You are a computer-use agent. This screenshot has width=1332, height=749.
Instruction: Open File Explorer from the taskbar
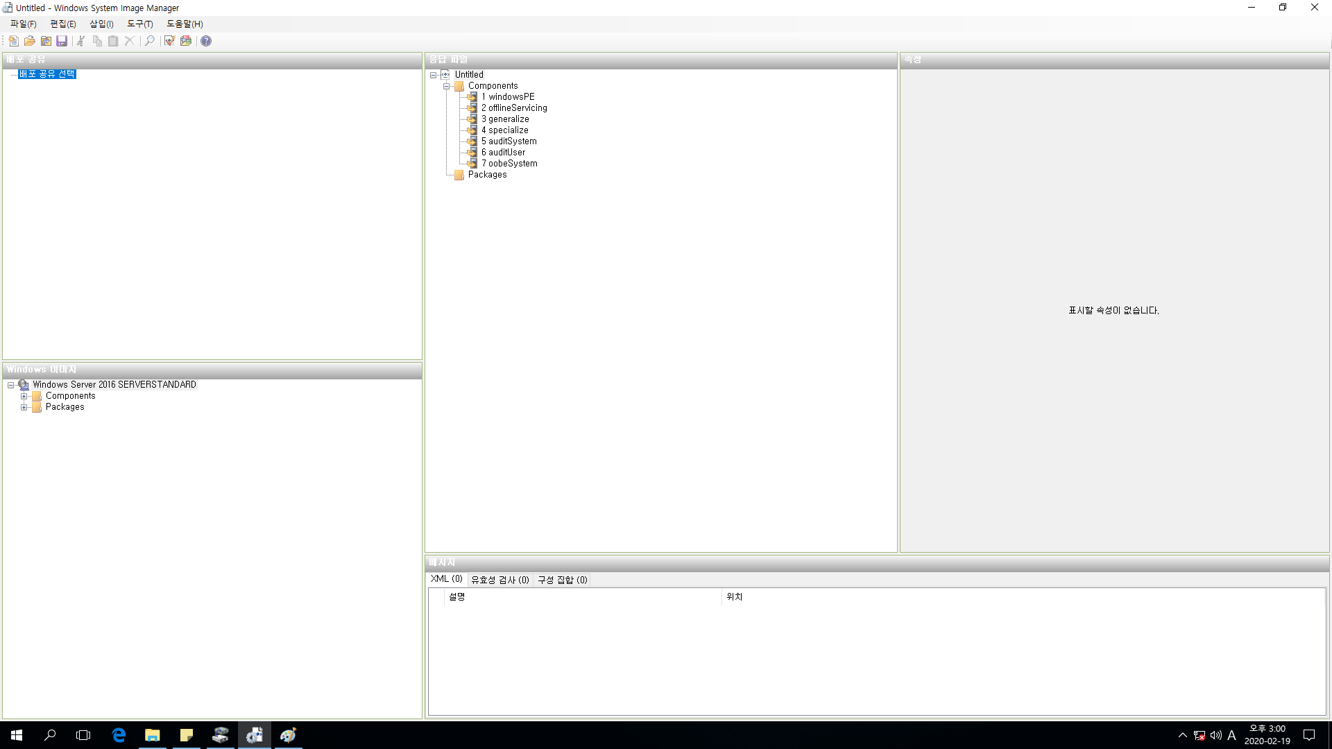(152, 735)
